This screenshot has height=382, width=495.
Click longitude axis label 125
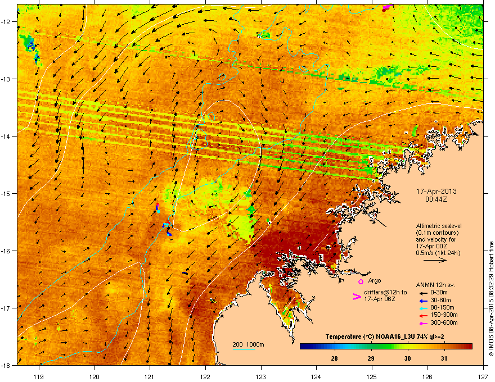pyautogui.click(x=372, y=376)
